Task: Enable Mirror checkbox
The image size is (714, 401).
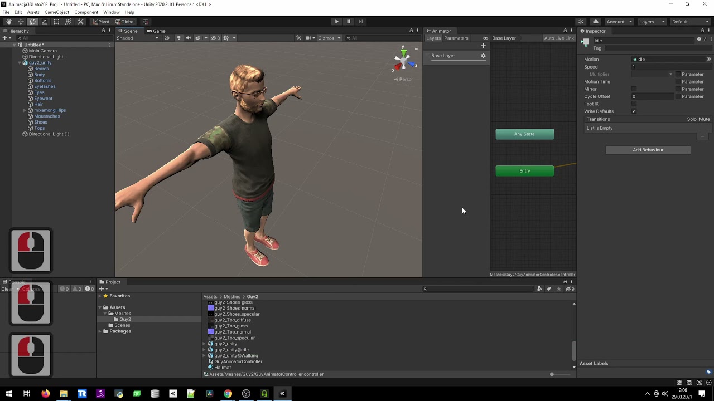Action: [634, 89]
